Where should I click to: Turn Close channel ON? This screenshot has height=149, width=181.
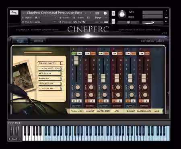point(88,53)
